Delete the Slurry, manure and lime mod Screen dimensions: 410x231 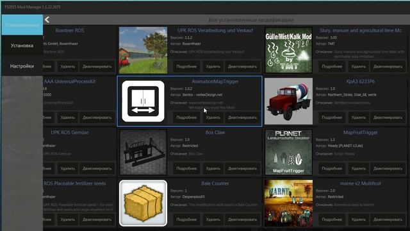[358, 67]
